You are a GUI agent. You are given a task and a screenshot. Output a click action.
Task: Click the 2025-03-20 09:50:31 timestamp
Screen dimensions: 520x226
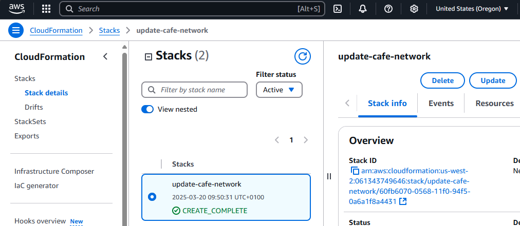pyautogui.click(x=218, y=197)
